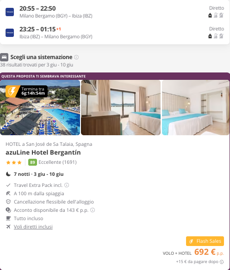
Task: Click the info icon beside Travel Extra Pack
Action: tap(67, 185)
